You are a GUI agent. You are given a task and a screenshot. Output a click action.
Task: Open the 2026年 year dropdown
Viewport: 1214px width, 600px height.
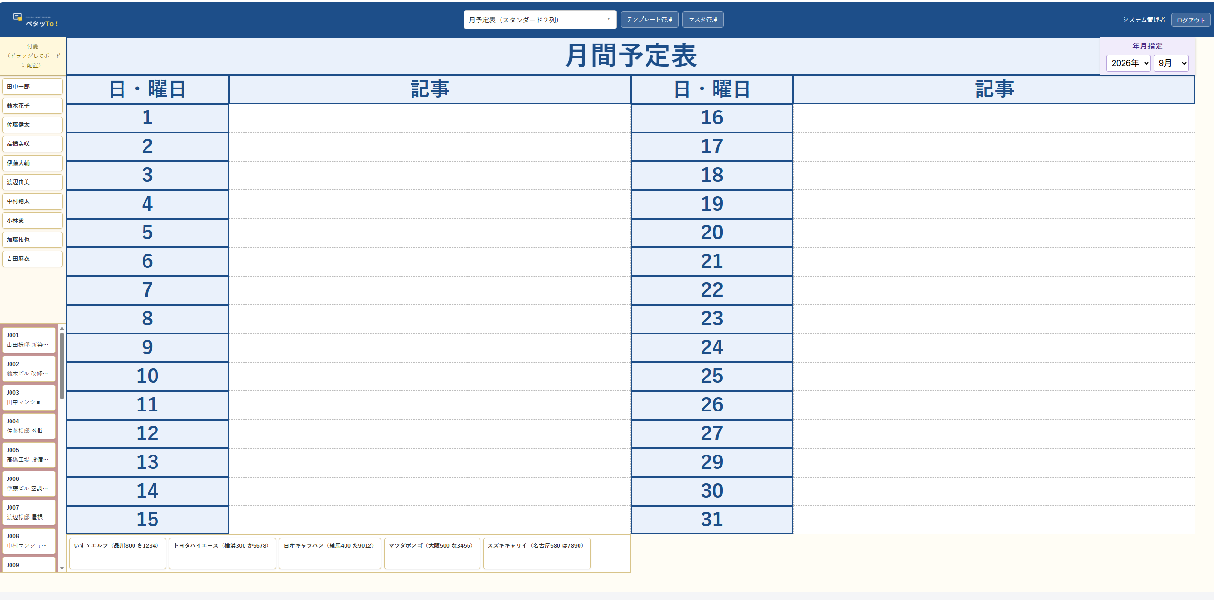(x=1128, y=63)
